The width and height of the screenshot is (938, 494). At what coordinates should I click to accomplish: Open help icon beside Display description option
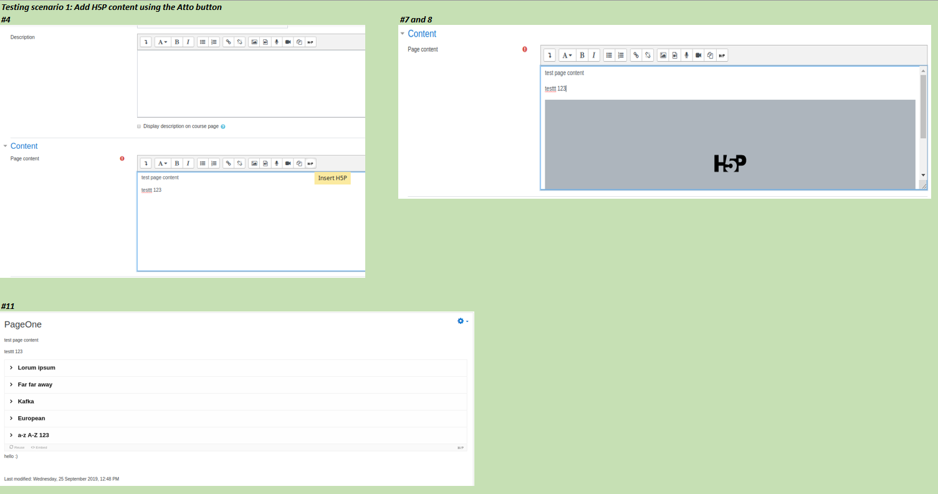(x=223, y=126)
